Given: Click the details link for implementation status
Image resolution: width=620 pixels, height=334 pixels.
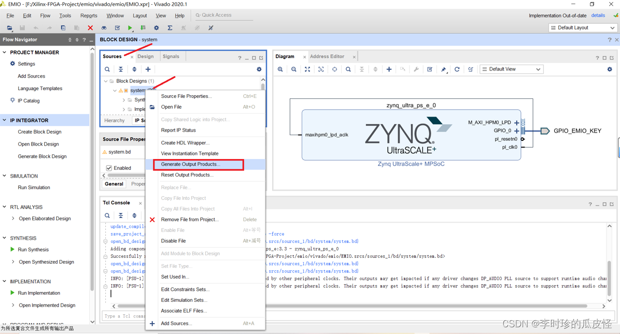Looking at the screenshot, I should [x=598, y=16].
